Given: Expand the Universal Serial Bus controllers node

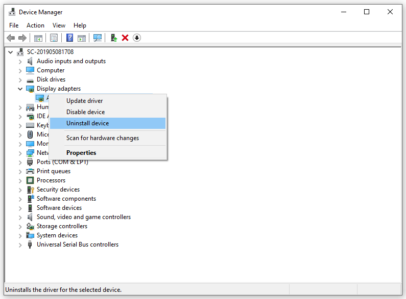Looking at the screenshot, I should (x=20, y=244).
